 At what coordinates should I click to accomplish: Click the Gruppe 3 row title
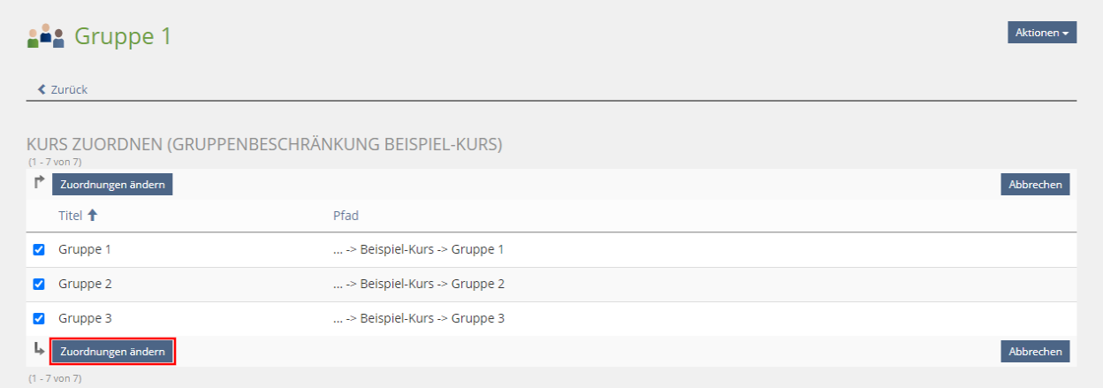(85, 318)
